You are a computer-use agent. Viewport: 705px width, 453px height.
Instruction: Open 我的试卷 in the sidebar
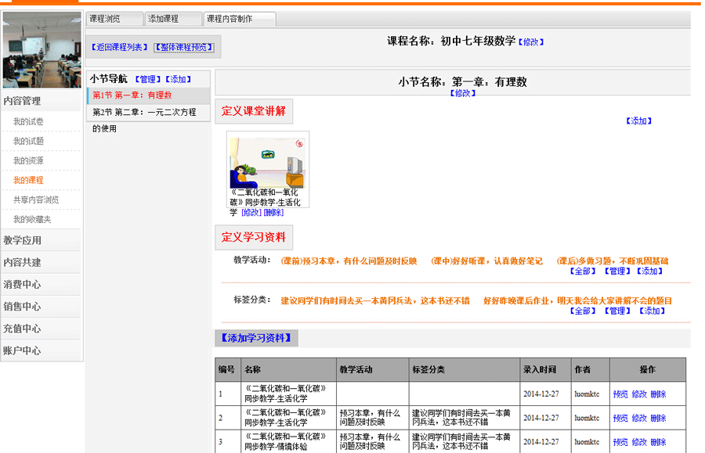[x=28, y=121]
